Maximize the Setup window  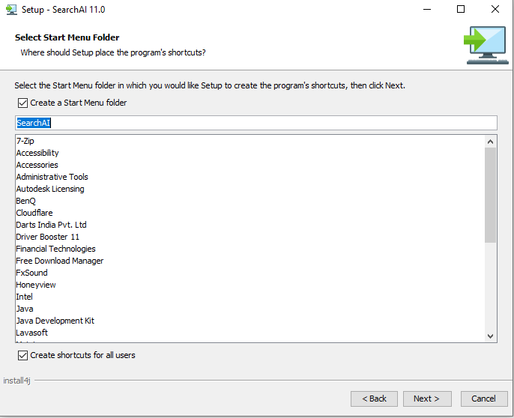[461, 9]
